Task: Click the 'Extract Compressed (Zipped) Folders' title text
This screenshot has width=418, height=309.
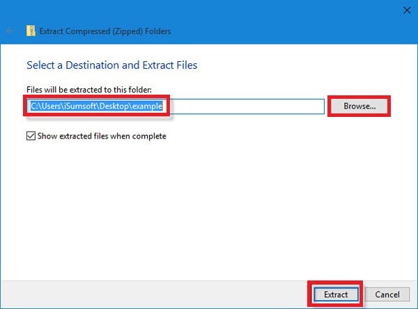Action: (x=105, y=31)
